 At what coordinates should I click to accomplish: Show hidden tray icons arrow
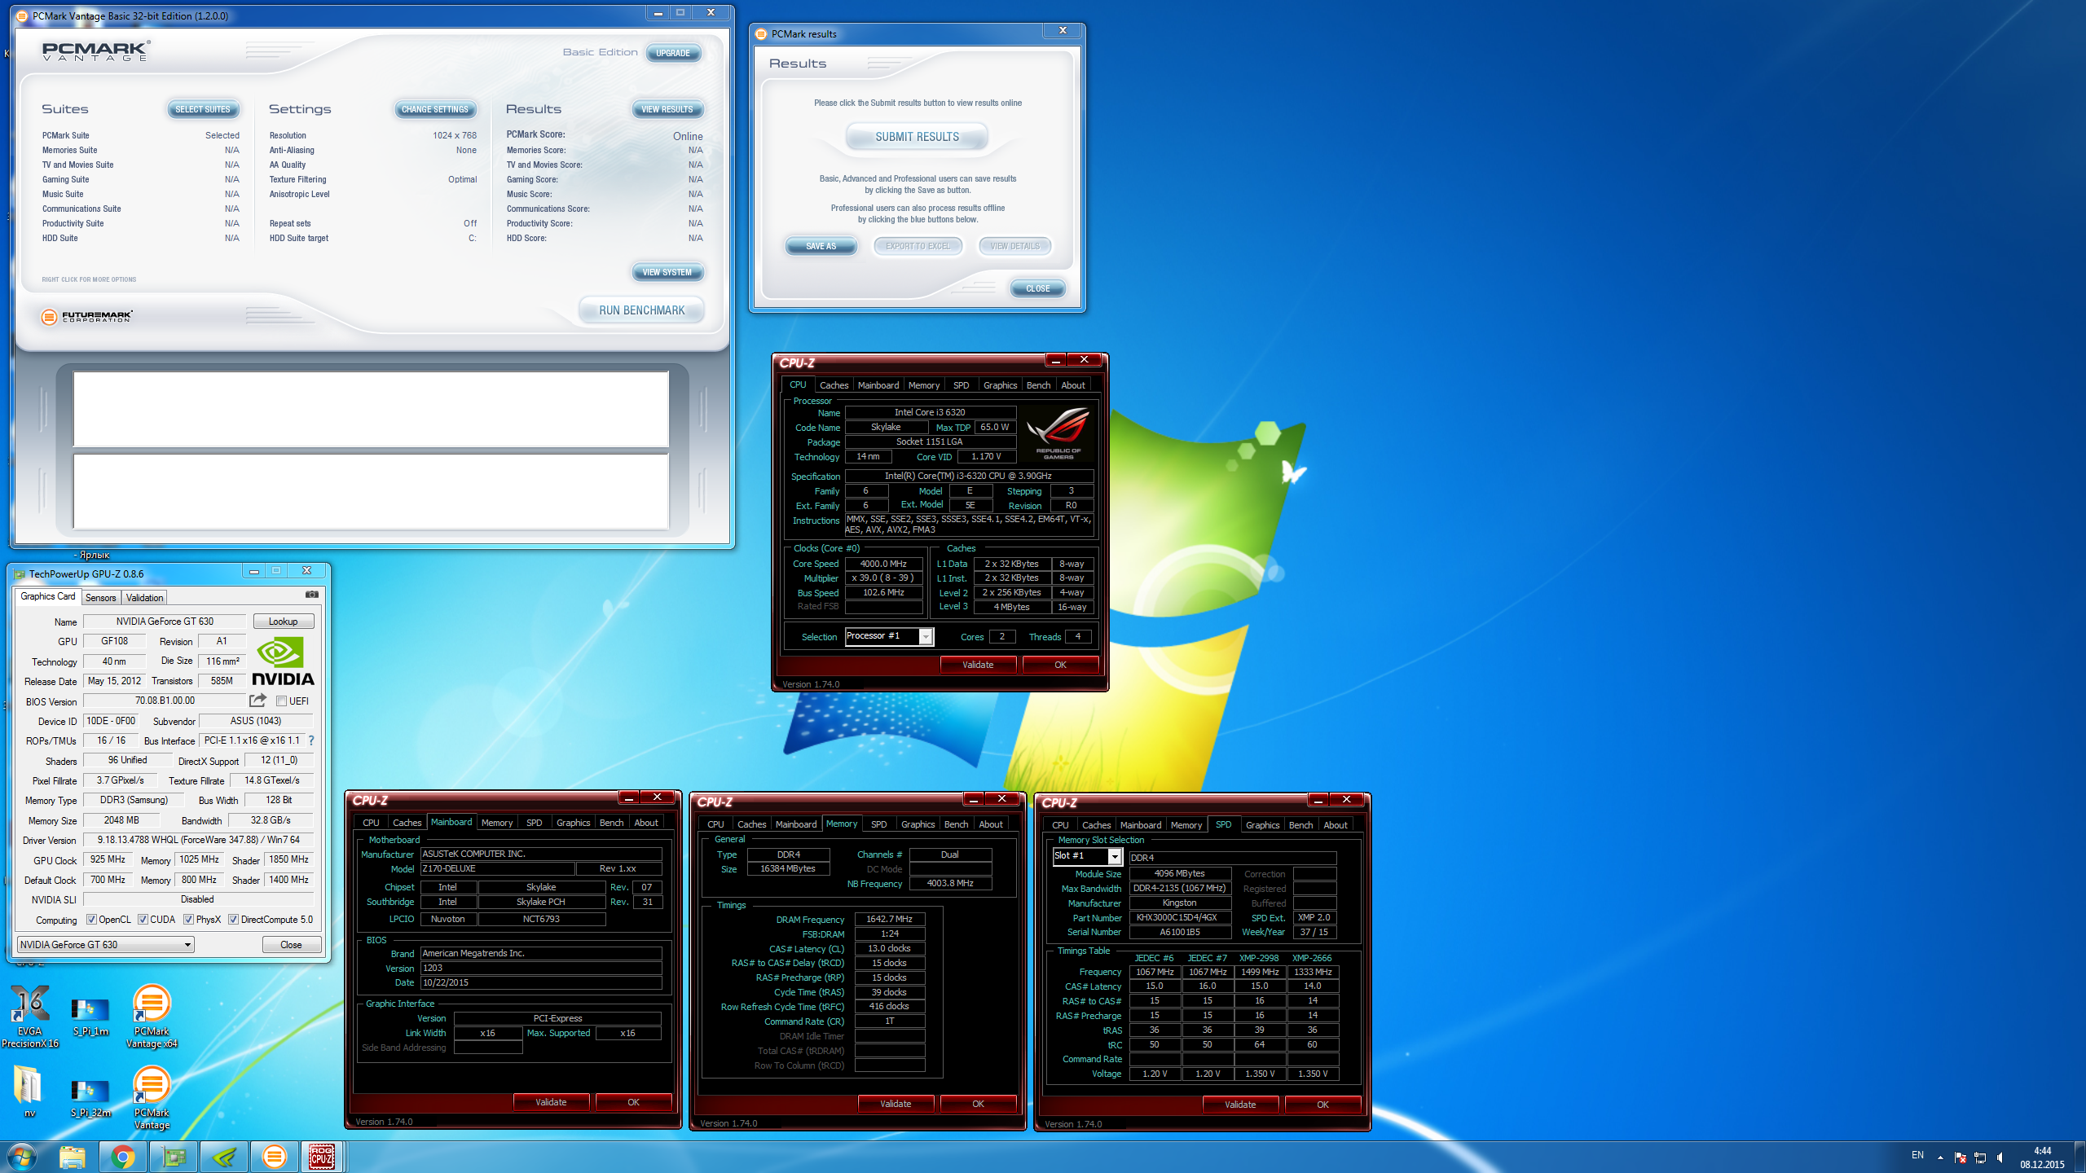(x=1940, y=1158)
